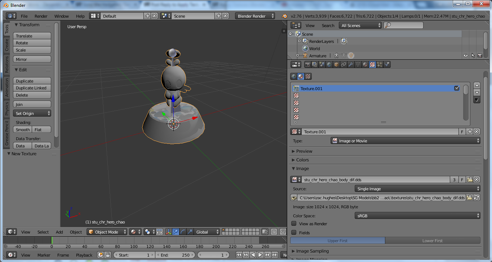Open the Type dropdown Image or Movie
The image size is (492, 262).
pyautogui.click(x=405, y=141)
